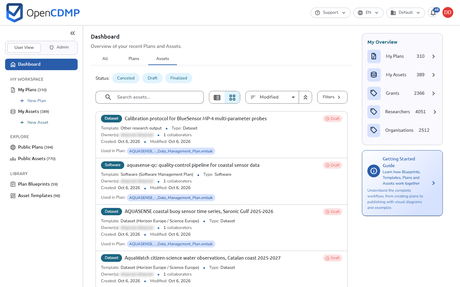Click the OpenCDMP logo
This screenshot has width=460, height=287.
coord(43,13)
